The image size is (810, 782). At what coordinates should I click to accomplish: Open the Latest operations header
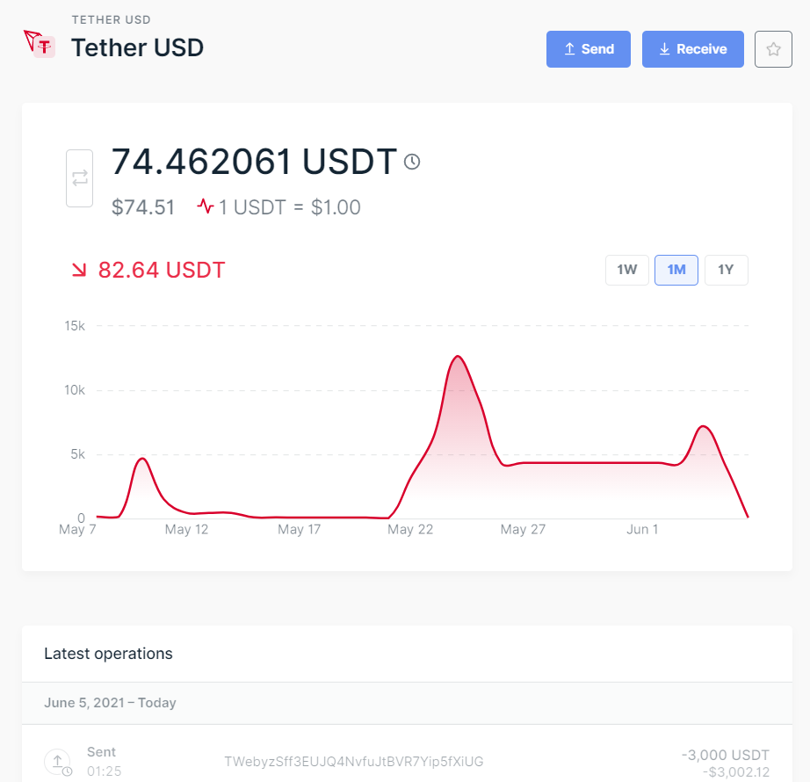(x=109, y=654)
